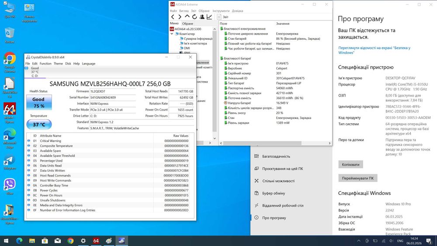Open Багатозадачність settings section

click(291, 156)
